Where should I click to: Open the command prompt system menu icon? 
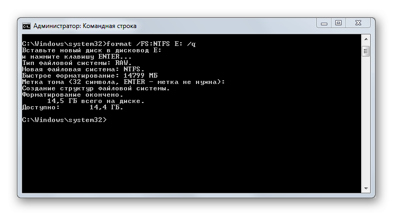tap(26, 25)
